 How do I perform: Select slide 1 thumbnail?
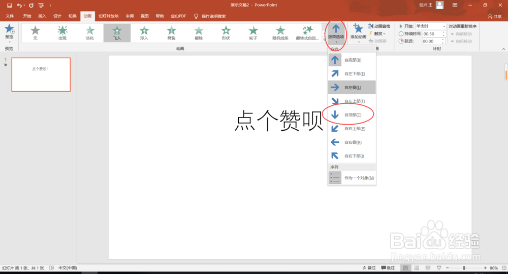click(x=41, y=74)
